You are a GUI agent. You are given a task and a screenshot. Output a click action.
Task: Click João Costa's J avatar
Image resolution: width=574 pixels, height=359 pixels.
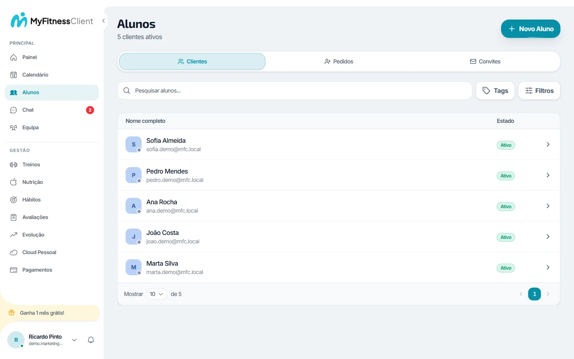(134, 237)
